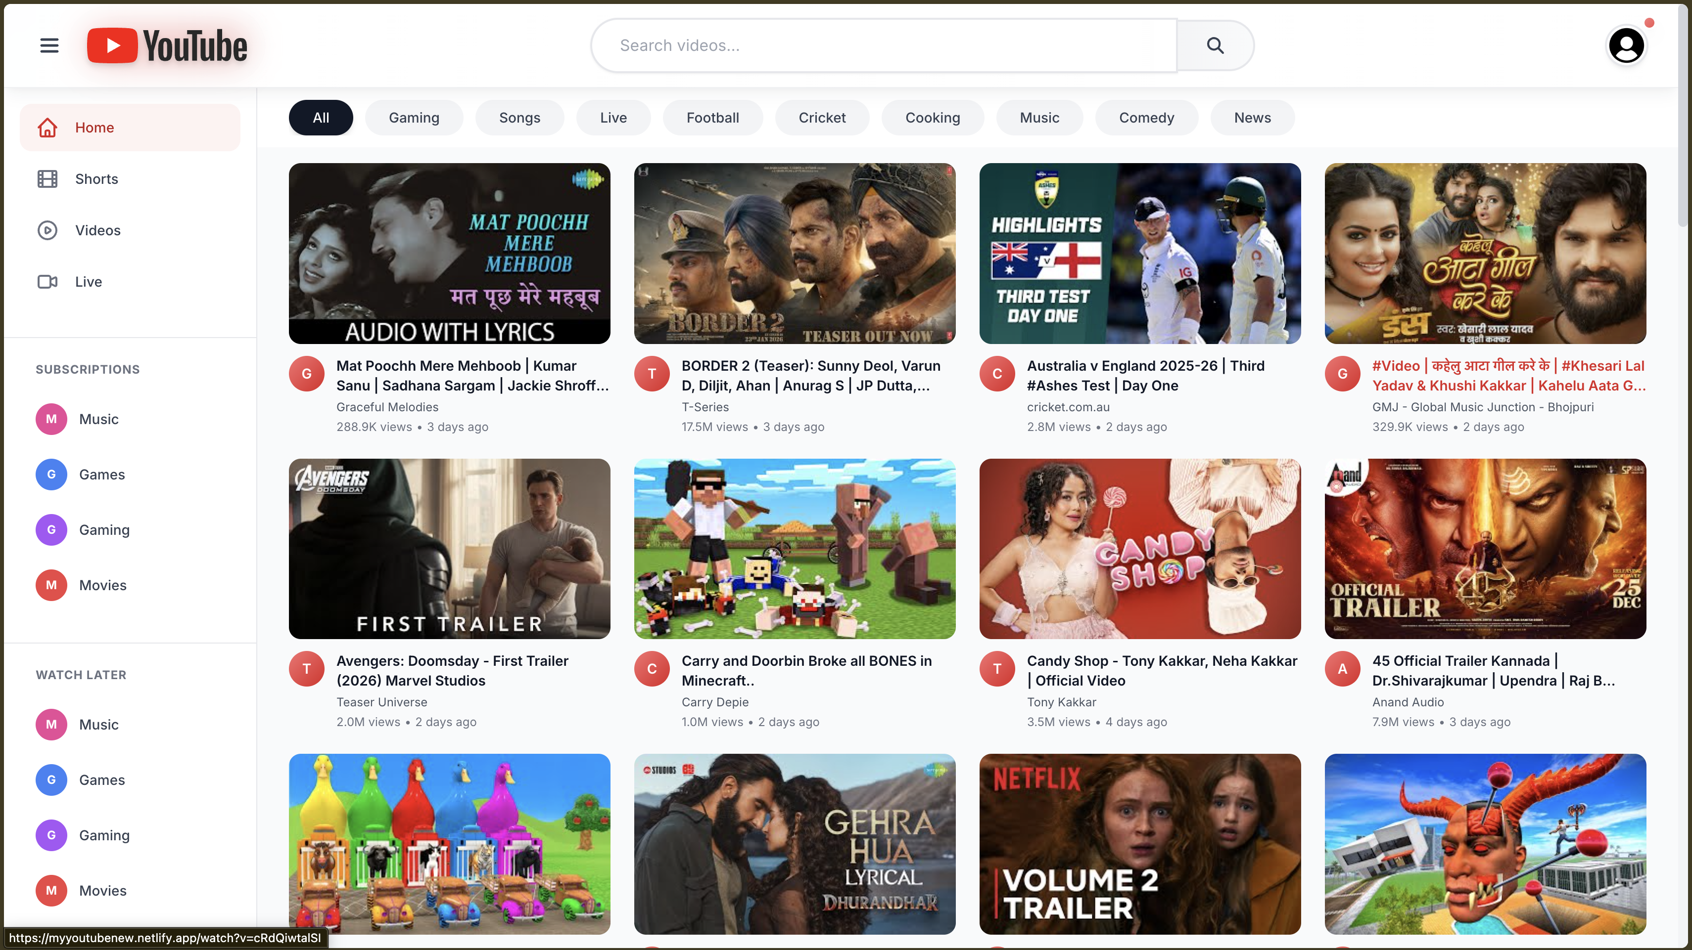Open the BORDER 2 Teaser video title link

point(811,375)
